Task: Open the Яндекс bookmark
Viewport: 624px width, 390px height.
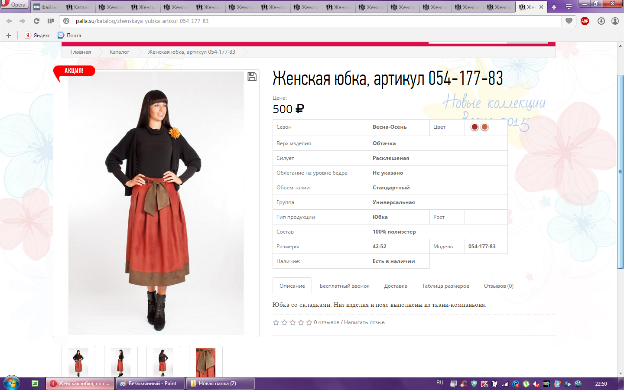Action: (x=38, y=36)
